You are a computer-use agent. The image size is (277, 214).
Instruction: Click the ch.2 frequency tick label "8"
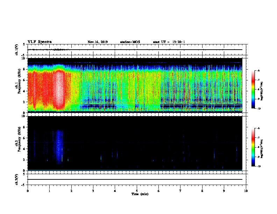(x=24, y=127)
